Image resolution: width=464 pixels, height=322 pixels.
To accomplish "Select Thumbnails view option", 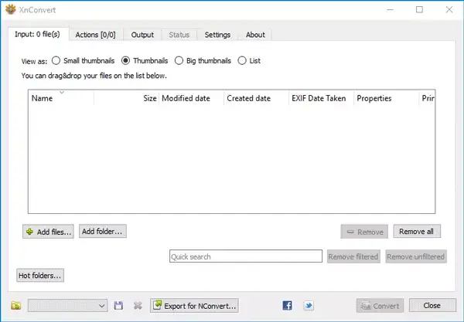I will click(x=145, y=60).
